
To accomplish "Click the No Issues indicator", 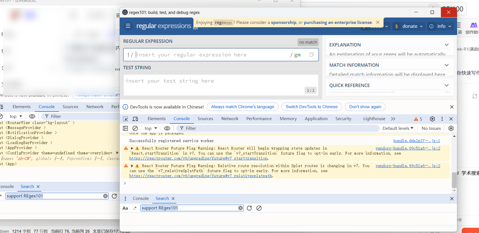I will point(431,128).
